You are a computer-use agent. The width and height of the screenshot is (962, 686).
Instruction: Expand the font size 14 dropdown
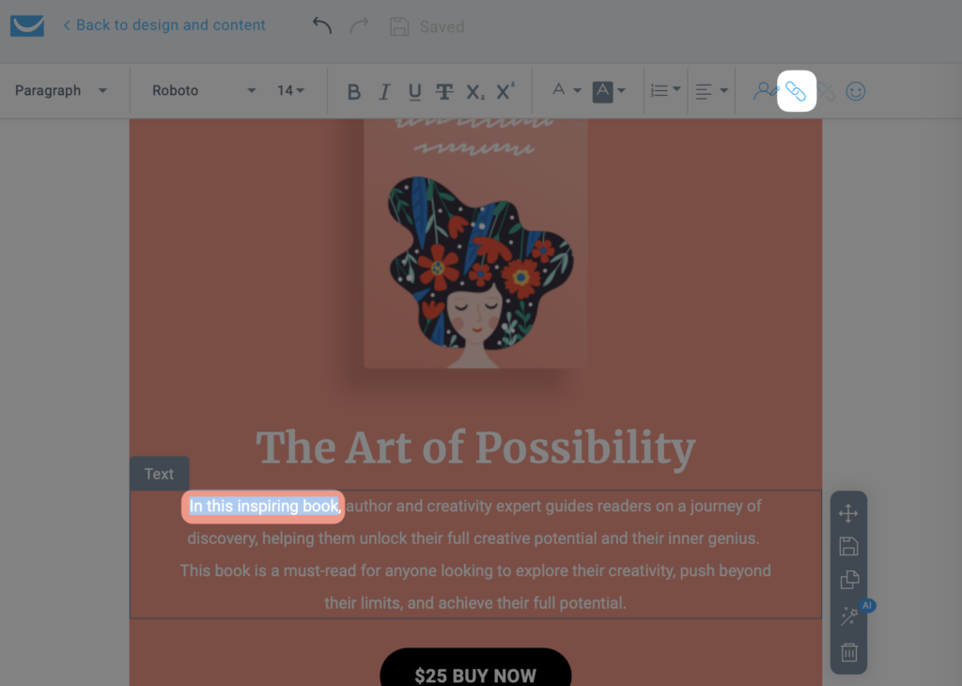click(291, 91)
